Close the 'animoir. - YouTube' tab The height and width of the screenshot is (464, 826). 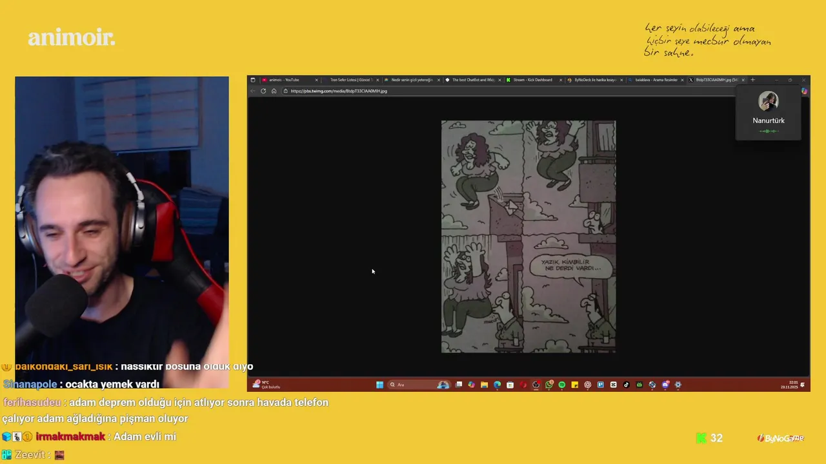(316, 80)
